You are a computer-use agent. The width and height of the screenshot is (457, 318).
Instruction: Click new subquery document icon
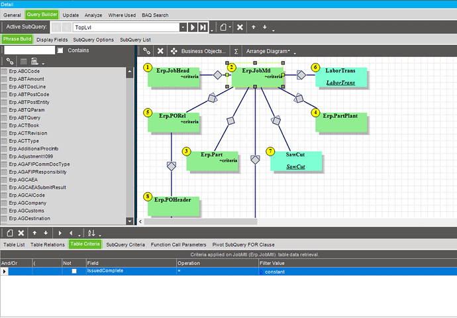coord(223,27)
